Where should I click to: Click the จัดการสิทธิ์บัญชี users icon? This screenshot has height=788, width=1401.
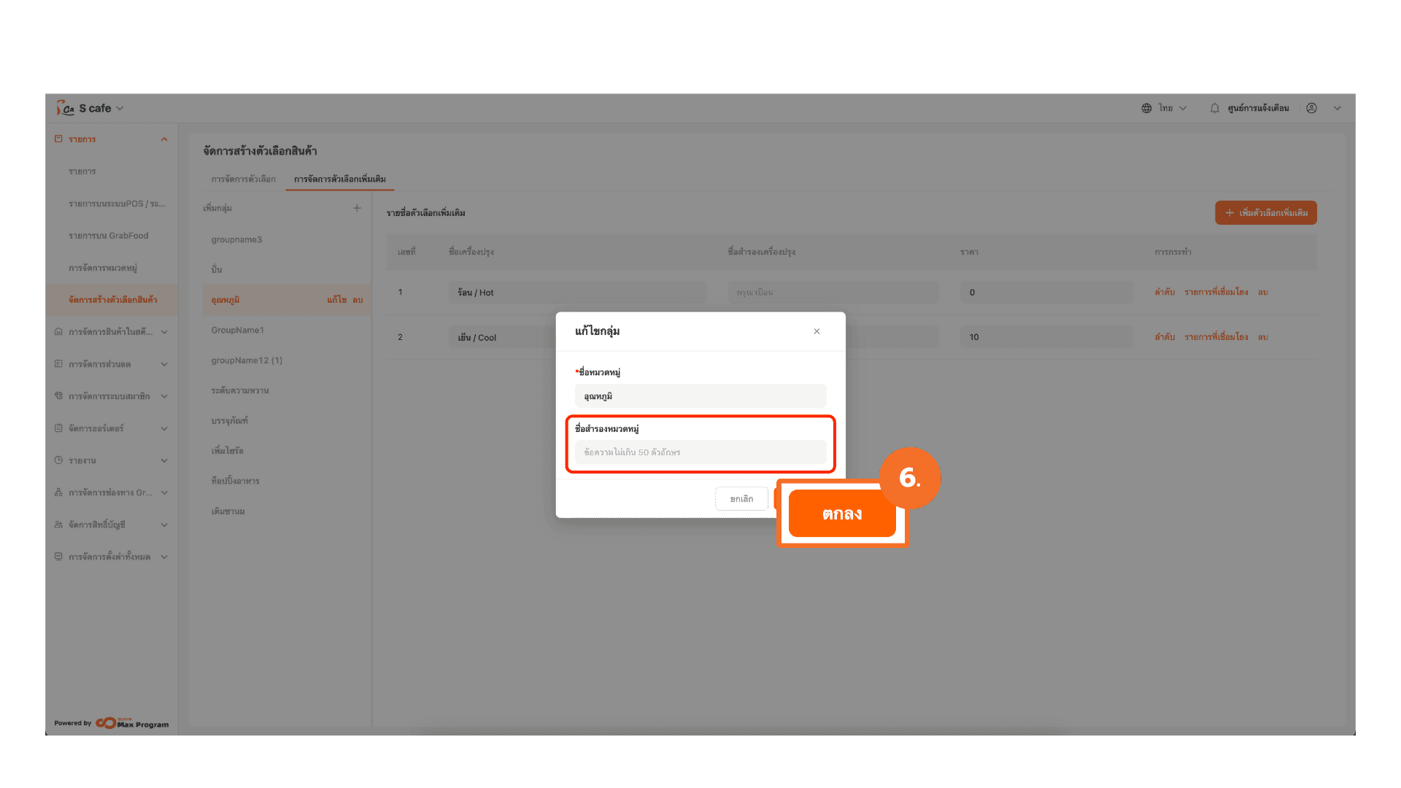pos(58,525)
